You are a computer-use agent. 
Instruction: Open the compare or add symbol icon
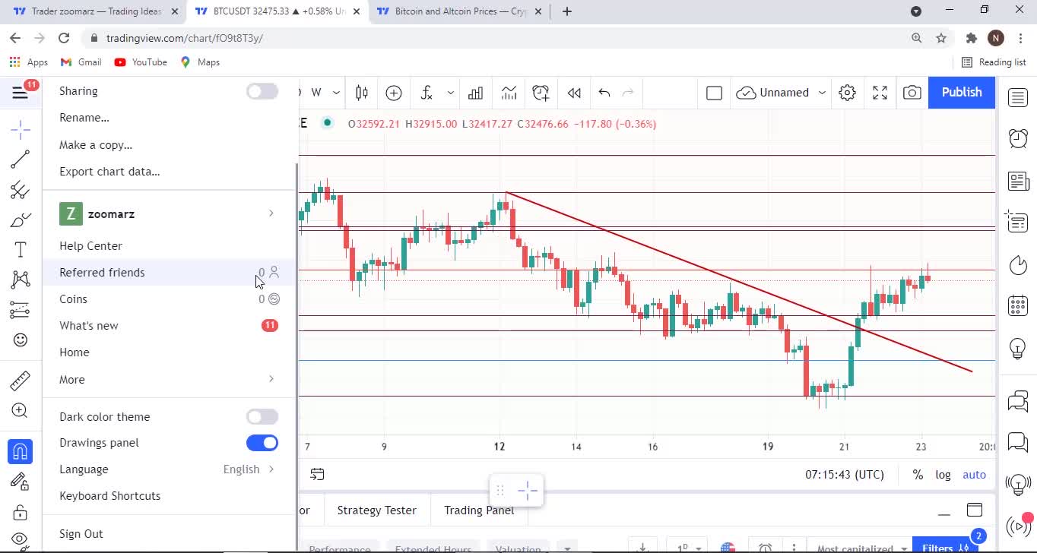[x=394, y=93]
